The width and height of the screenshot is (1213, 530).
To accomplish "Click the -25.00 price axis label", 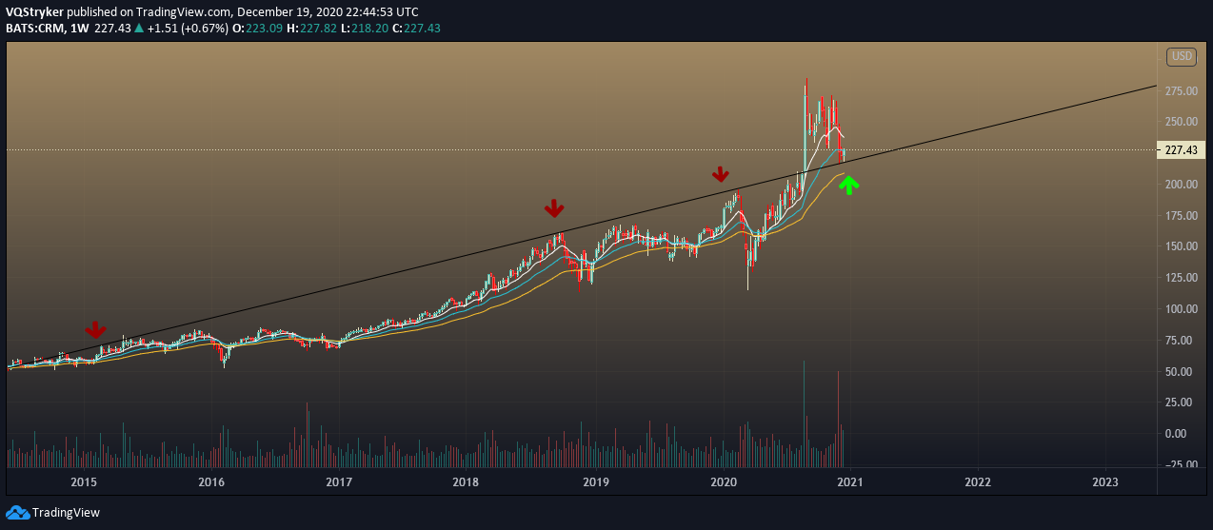I will 1182,465.
